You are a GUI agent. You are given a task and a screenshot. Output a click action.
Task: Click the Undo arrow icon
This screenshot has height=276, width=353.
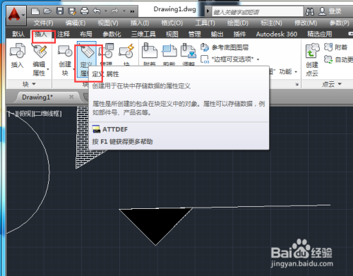97,11
